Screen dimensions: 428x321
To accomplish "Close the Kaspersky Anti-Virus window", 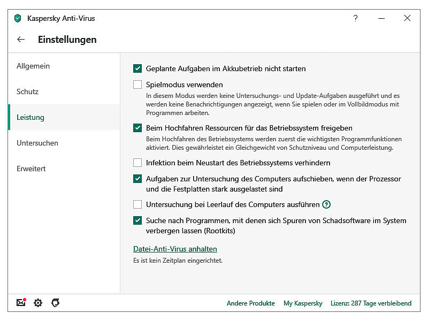I will [407, 18].
